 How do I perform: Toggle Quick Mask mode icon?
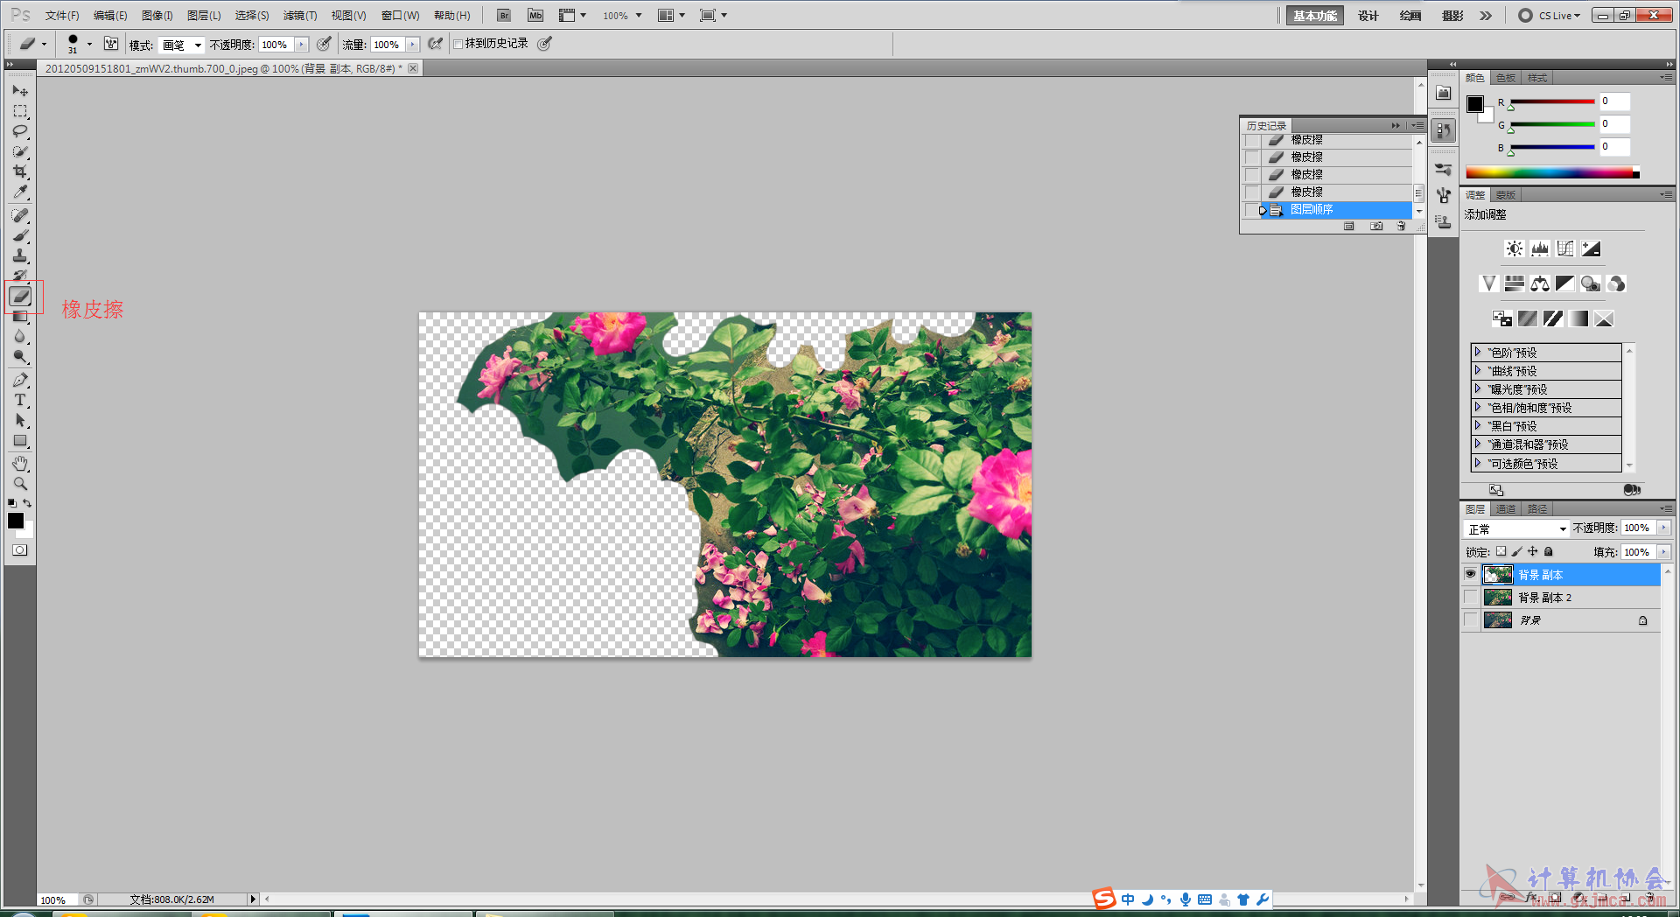(x=20, y=550)
